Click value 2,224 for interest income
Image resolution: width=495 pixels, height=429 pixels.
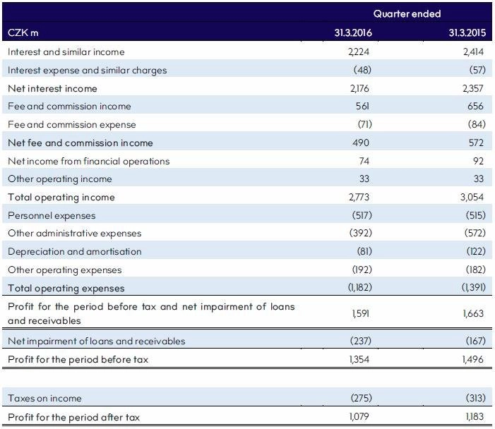[359, 52]
